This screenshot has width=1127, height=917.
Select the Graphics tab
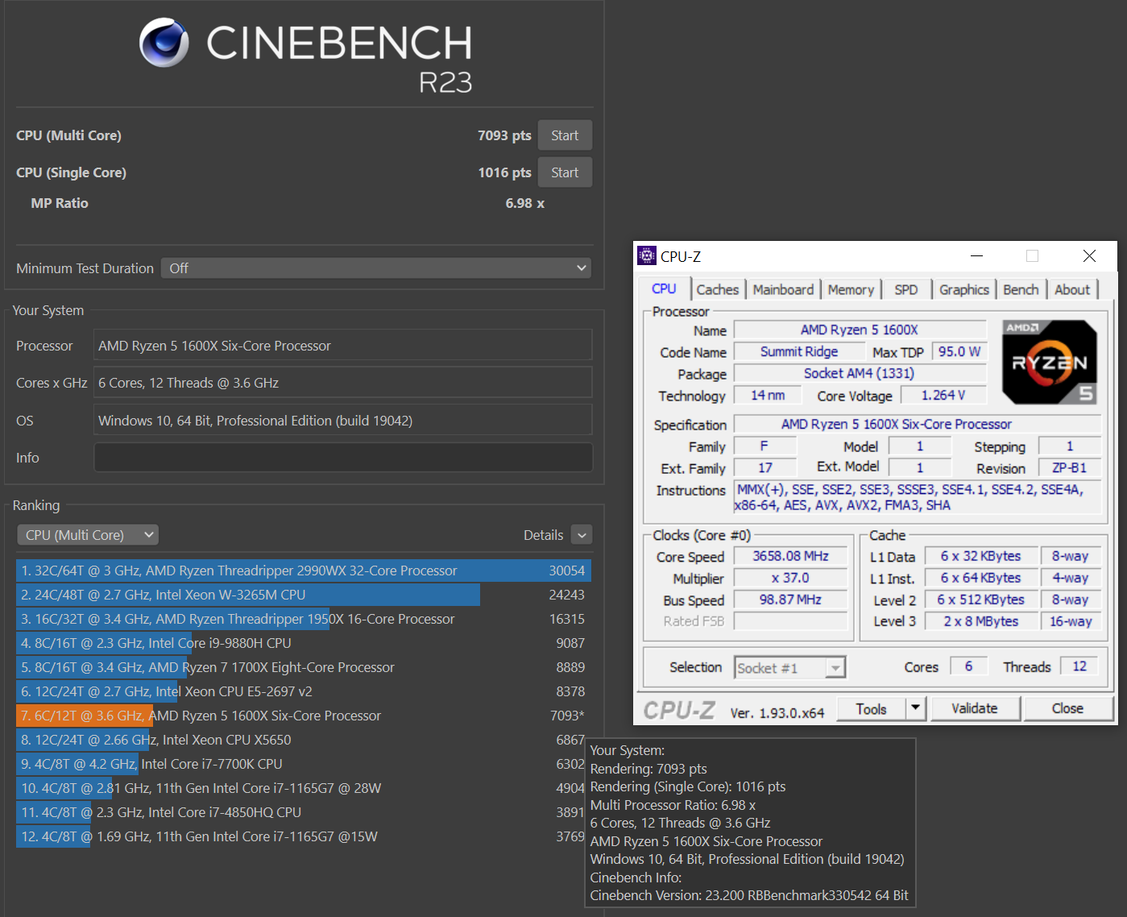pos(964,289)
